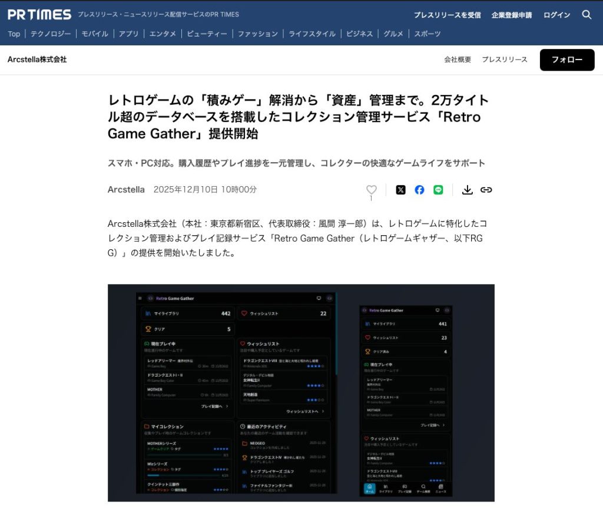This screenshot has width=603, height=508.
Task: Click the Arcstella株式会社 company name
Action: click(37, 60)
